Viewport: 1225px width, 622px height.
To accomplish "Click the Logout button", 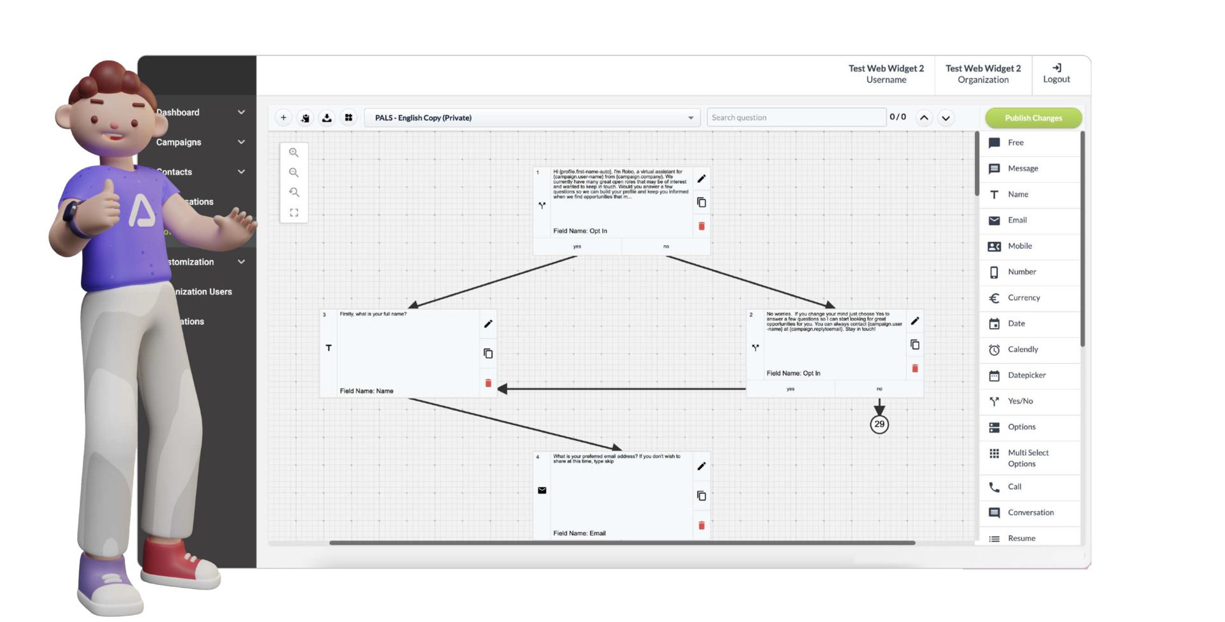I will [x=1056, y=73].
